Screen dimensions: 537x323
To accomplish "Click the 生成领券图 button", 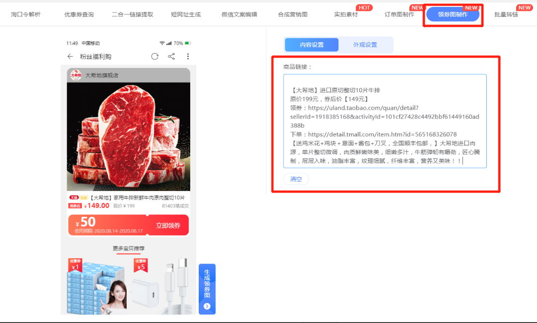I will 207,289.
